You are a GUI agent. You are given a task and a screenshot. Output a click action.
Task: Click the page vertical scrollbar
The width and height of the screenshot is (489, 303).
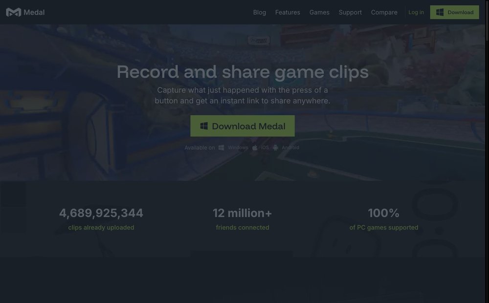click(487, 151)
